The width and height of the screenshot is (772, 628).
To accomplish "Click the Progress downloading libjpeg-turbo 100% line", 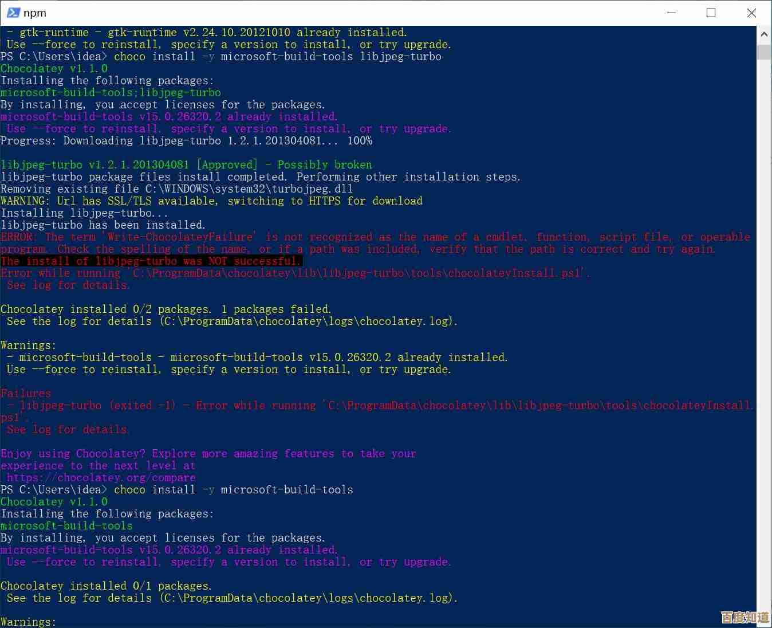I will tap(186, 141).
